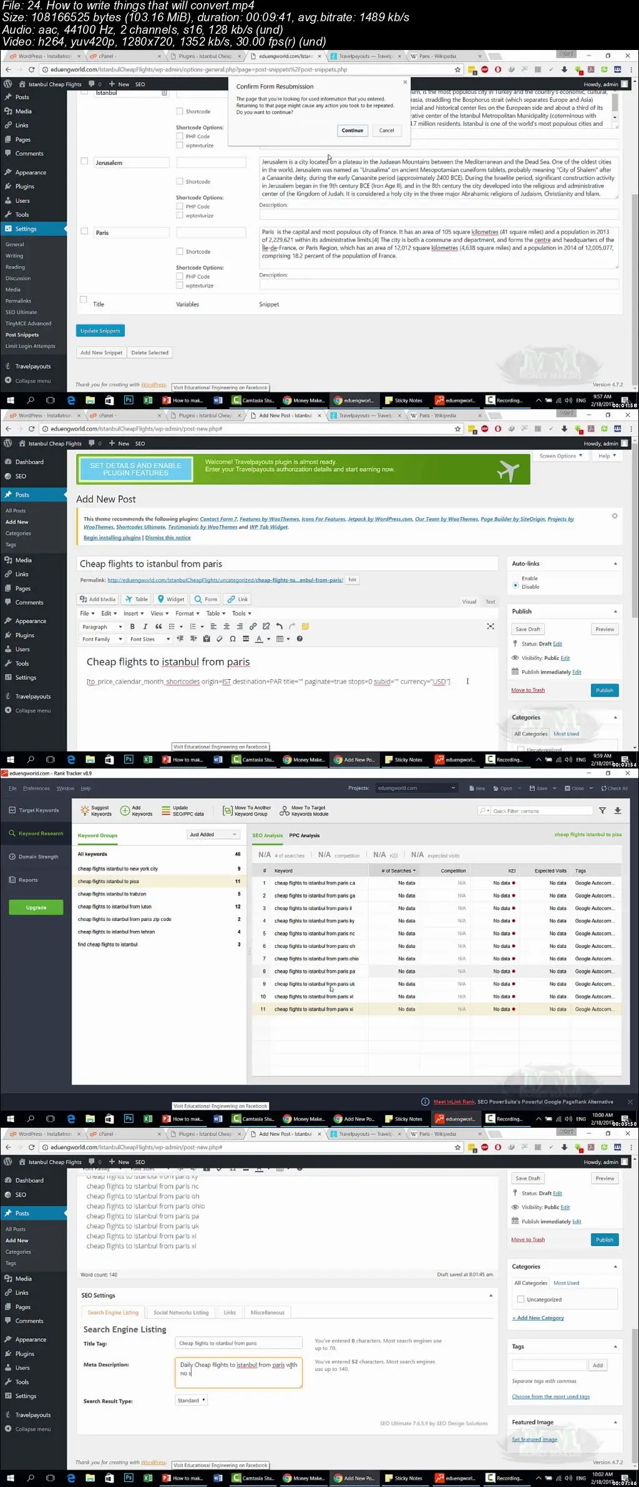Enable PHP Code option in the Jerusalem row
The width and height of the screenshot is (639, 1487).
tap(180, 206)
